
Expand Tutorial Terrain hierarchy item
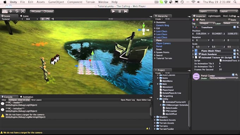tap(155, 58)
